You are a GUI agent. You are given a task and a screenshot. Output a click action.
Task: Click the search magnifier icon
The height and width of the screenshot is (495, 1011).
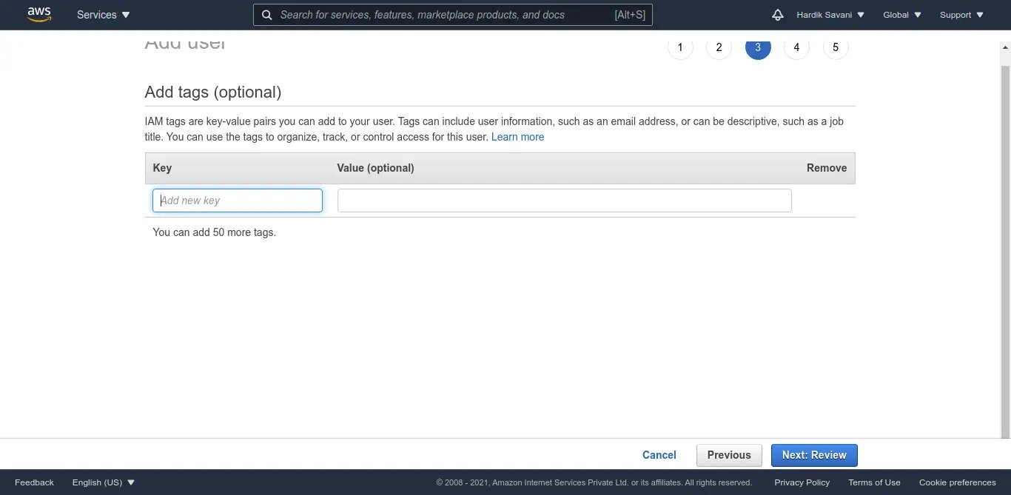pyautogui.click(x=266, y=15)
